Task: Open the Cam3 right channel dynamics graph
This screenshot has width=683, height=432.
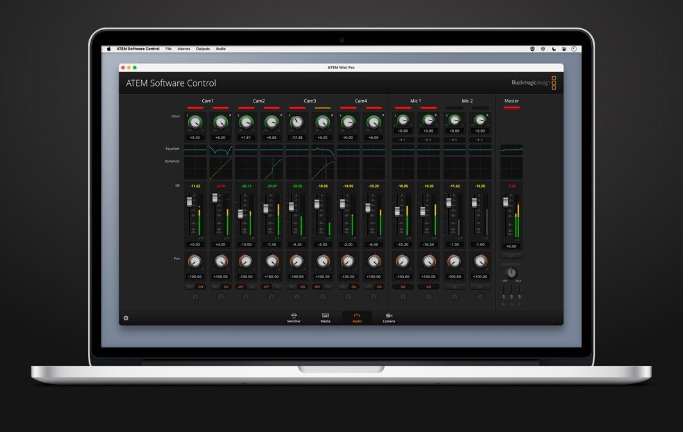Action: [x=323, y=169]
